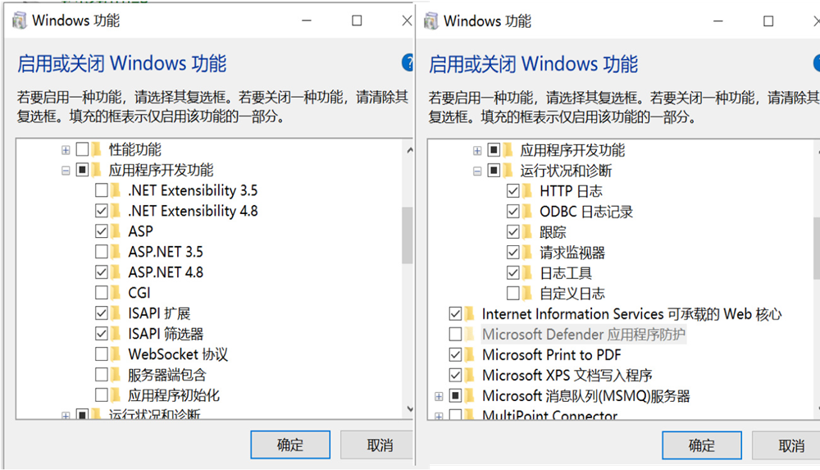This screenshot has height=470, width=820.
Task: Expand the 性能功能 tree node
Action: pyautogui.click(x=66, y=150)
